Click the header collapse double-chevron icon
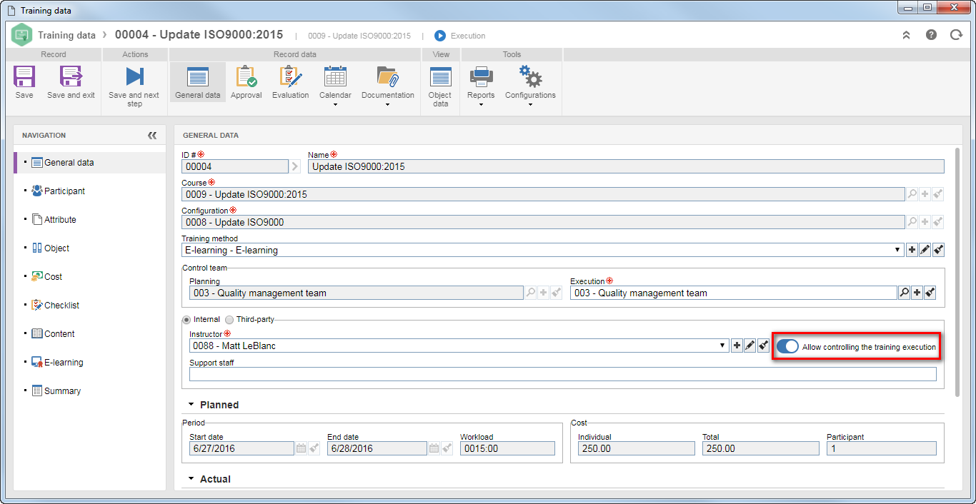 click(906, 34)
